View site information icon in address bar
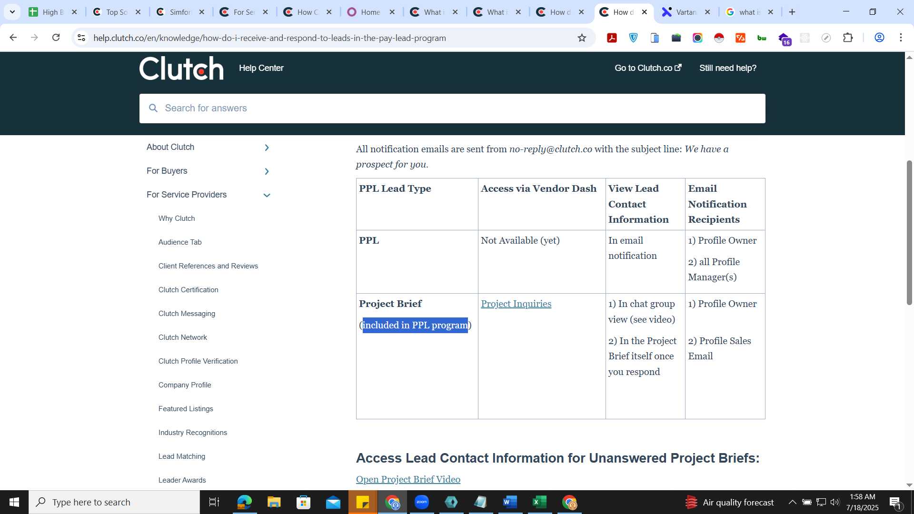 tap(81, 38)
